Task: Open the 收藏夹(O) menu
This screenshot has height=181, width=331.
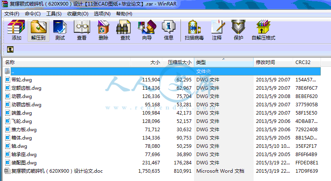Action: [x=78, y=14]
